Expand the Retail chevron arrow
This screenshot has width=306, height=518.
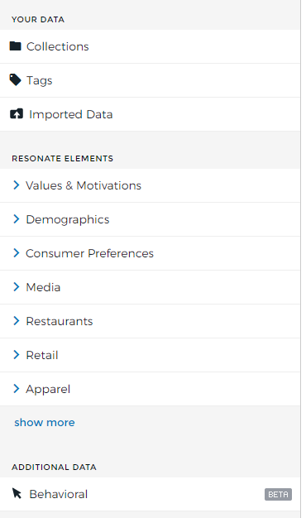(x=17, y=355)
